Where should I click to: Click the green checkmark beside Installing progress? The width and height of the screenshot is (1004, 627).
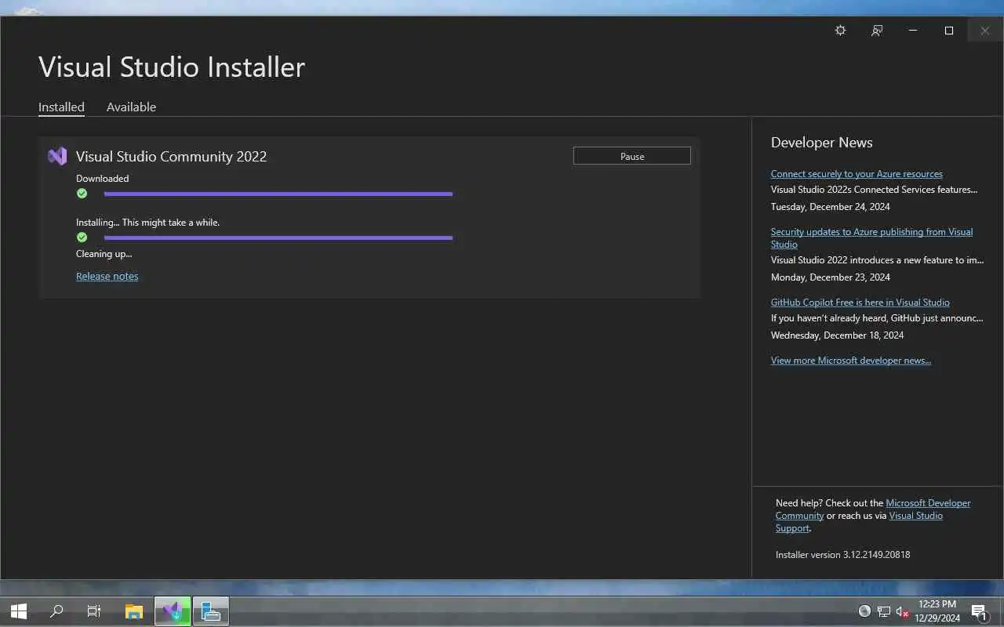click(82, 237)
